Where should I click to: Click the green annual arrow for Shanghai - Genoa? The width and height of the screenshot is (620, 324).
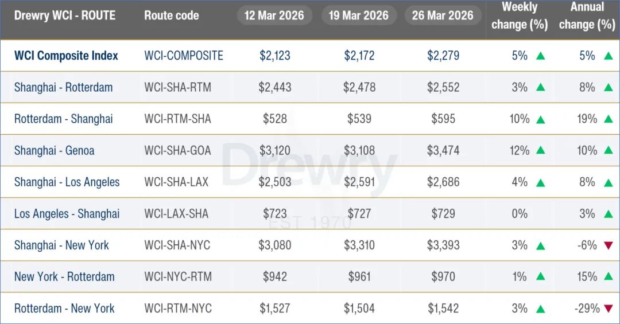click(609, 151)
